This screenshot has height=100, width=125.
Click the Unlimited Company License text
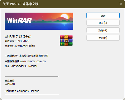(22, 91)
